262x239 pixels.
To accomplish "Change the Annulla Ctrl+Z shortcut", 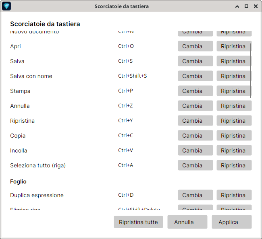I will [195, 106].
